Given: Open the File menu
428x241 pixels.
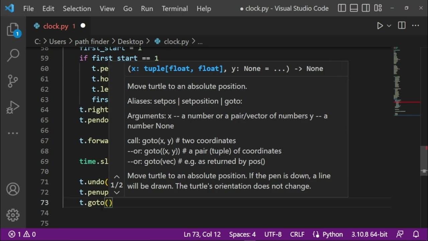Looking at the screenshot, I should tap(28, 8).
